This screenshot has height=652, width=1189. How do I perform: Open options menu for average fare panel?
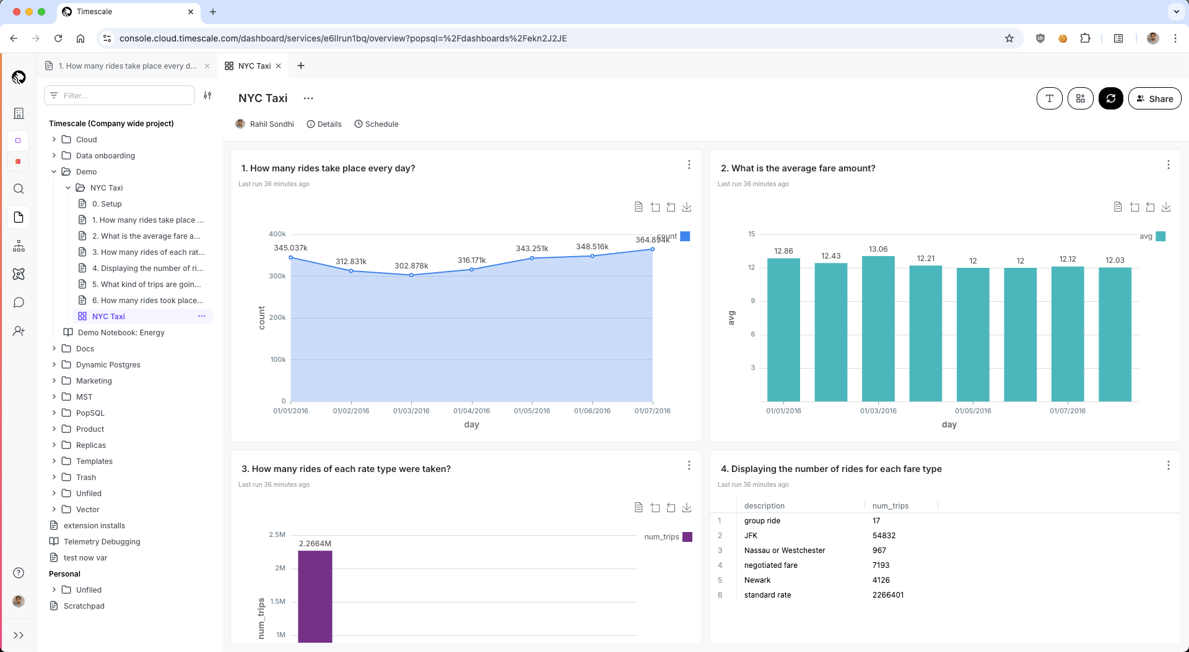tap(1168, 165)
